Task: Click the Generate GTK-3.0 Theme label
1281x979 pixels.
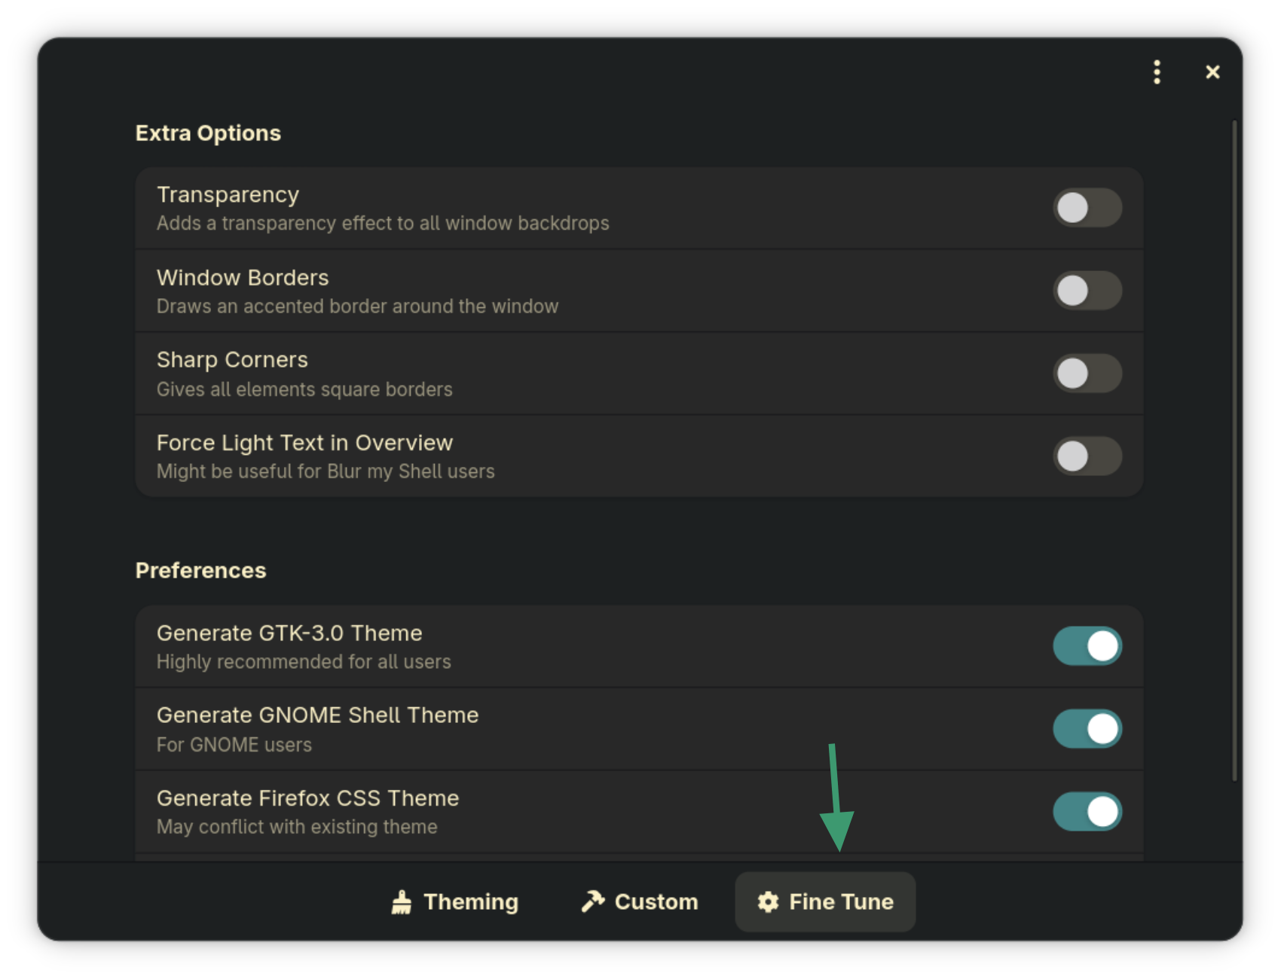Action: 289,633
